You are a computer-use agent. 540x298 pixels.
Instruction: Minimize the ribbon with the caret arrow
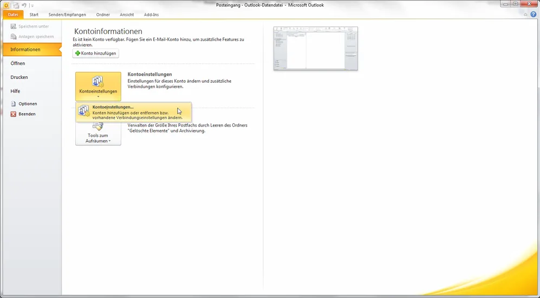(525, 15)
